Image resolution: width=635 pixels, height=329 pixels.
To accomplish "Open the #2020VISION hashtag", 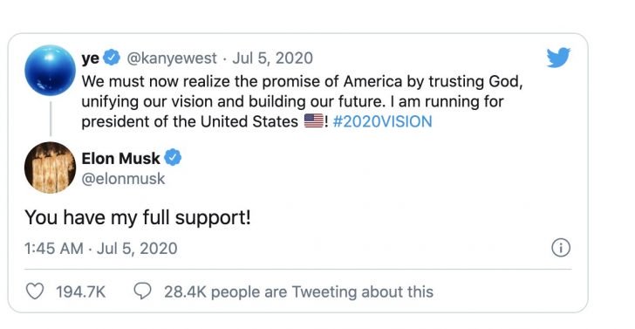I will (x=382, y=121).
